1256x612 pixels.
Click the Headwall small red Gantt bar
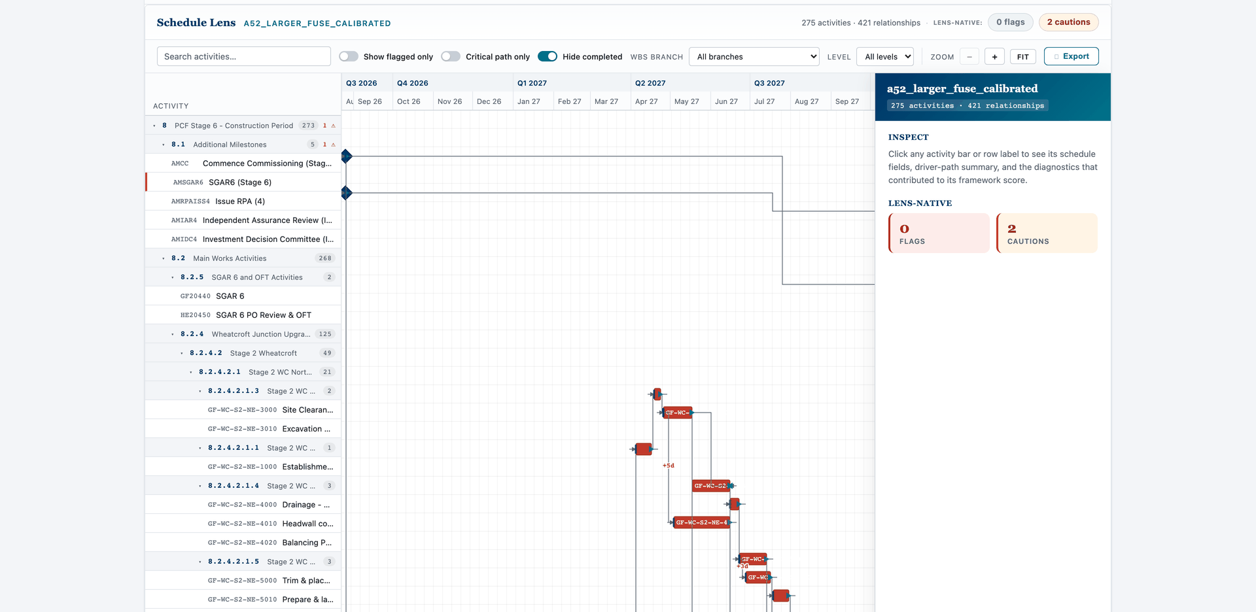tap(734, 504)
